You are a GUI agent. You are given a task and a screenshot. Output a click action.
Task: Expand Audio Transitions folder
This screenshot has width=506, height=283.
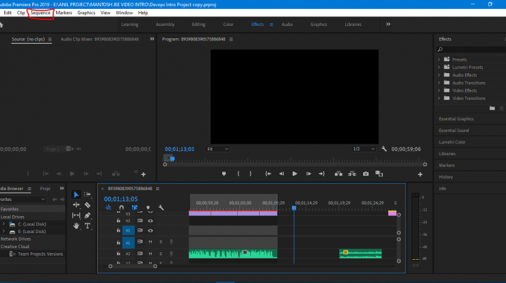(x=439, y=83)
